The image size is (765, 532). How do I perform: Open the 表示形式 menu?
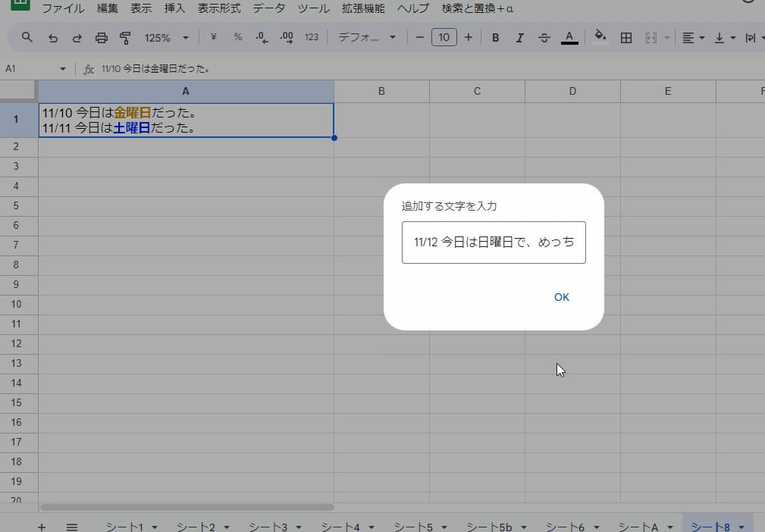(x=219, y=8)
